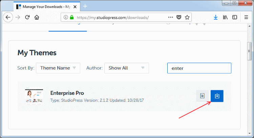Click the Enterprise Pro theme title
The image size is (254, 138).
tap(67, 93)
